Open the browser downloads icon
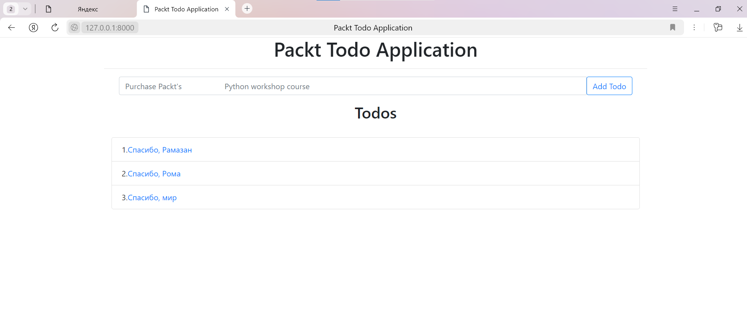Screen dimensions: 747x316 point(740,27)
